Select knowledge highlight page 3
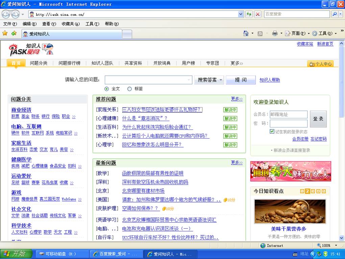This screenshot has height=259, width=345. click(313, 191)
